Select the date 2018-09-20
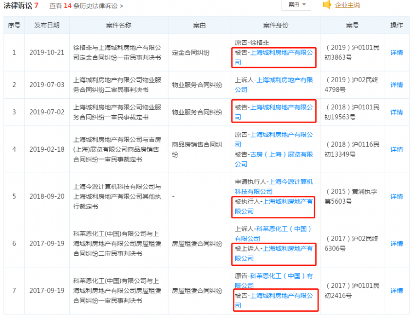 tap(47, 196)
